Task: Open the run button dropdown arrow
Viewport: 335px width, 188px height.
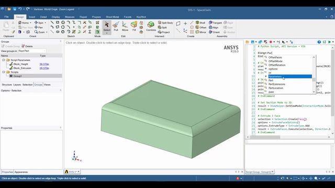Action: [x=333, y=42]
